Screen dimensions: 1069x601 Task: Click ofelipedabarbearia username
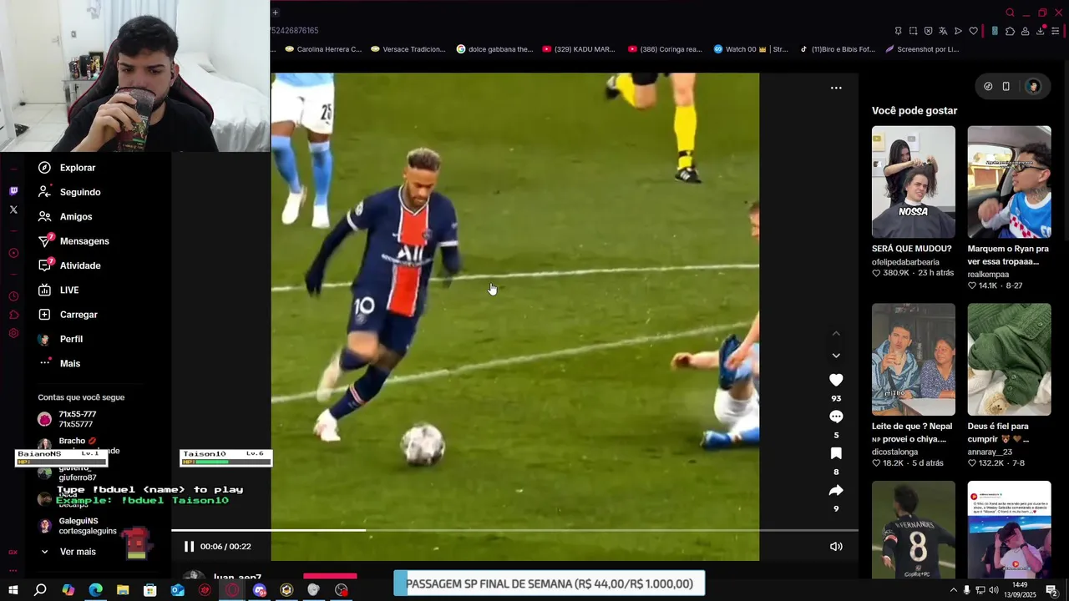point(905,262)
